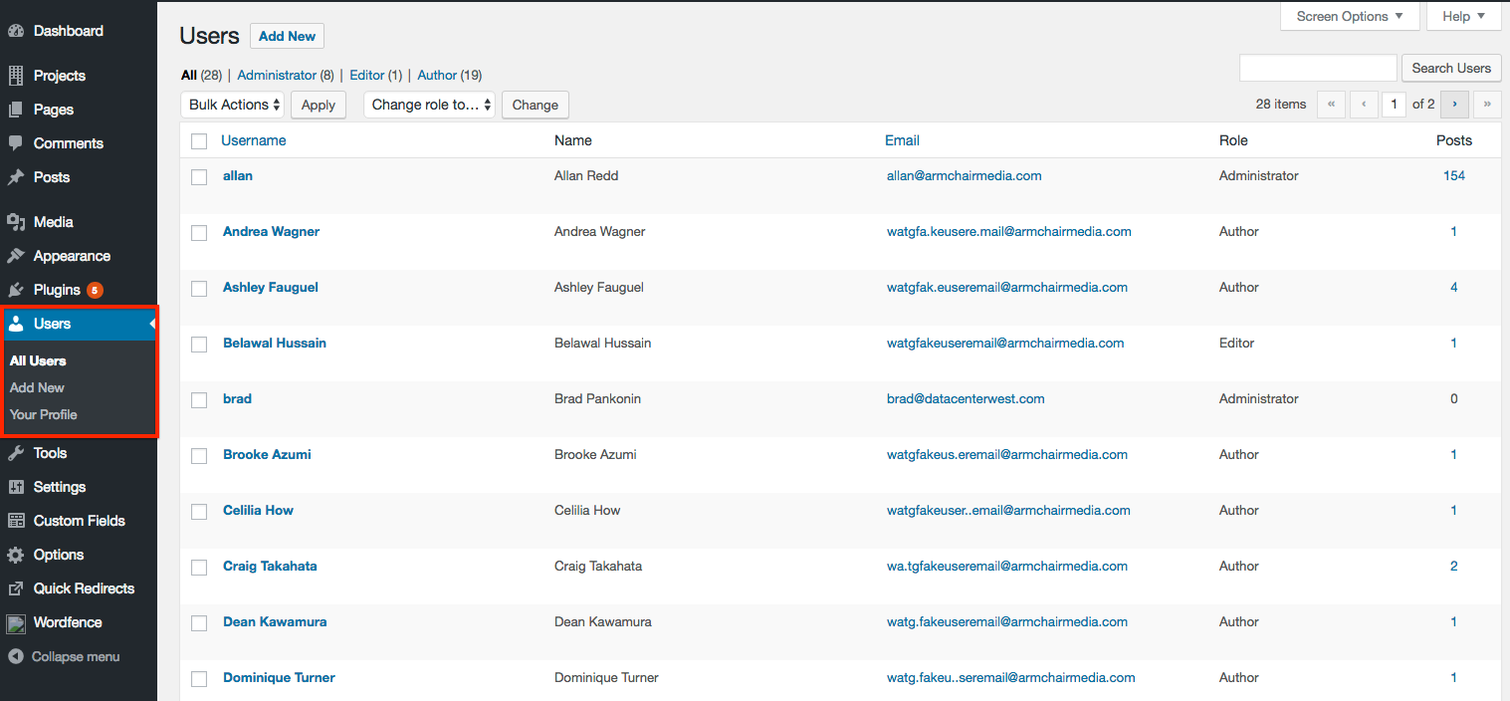The image size is (1510, 701).
Task: Click the Tools wrench icon
Action: click(16, 453)
